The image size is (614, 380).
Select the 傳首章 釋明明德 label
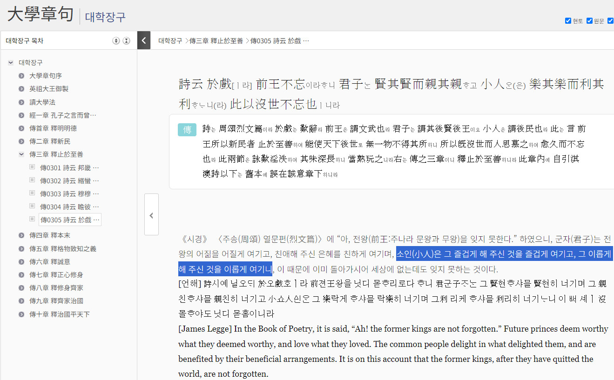[x=53, y=128]
